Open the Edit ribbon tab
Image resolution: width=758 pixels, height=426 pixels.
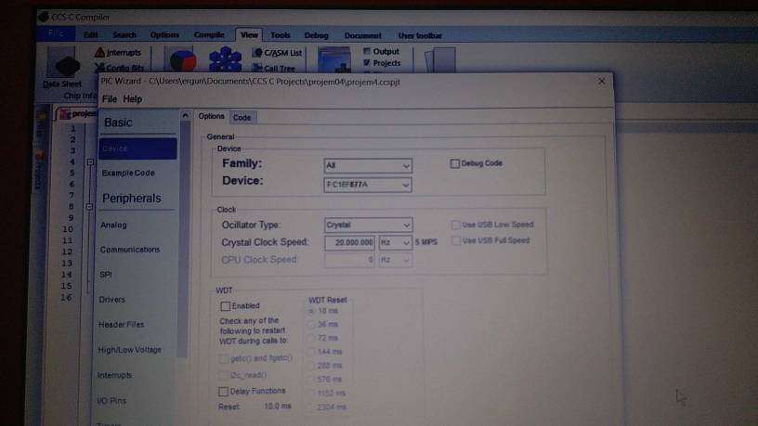90,34
